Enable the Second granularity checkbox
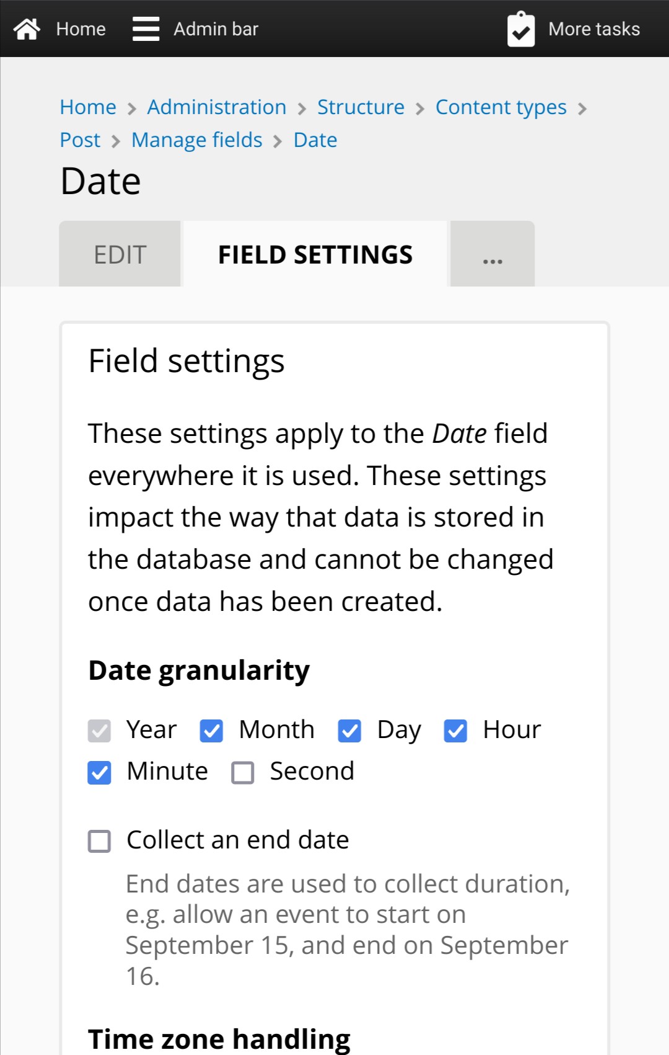This screenshot has height=1055, width=669. (x=242, y=773)
